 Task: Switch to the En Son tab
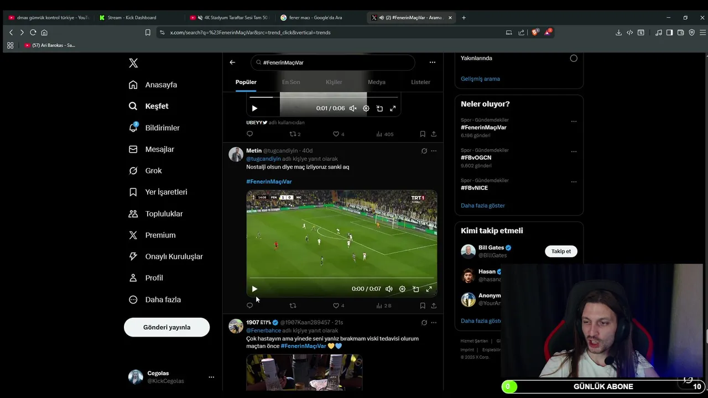(x=291, y=82)
